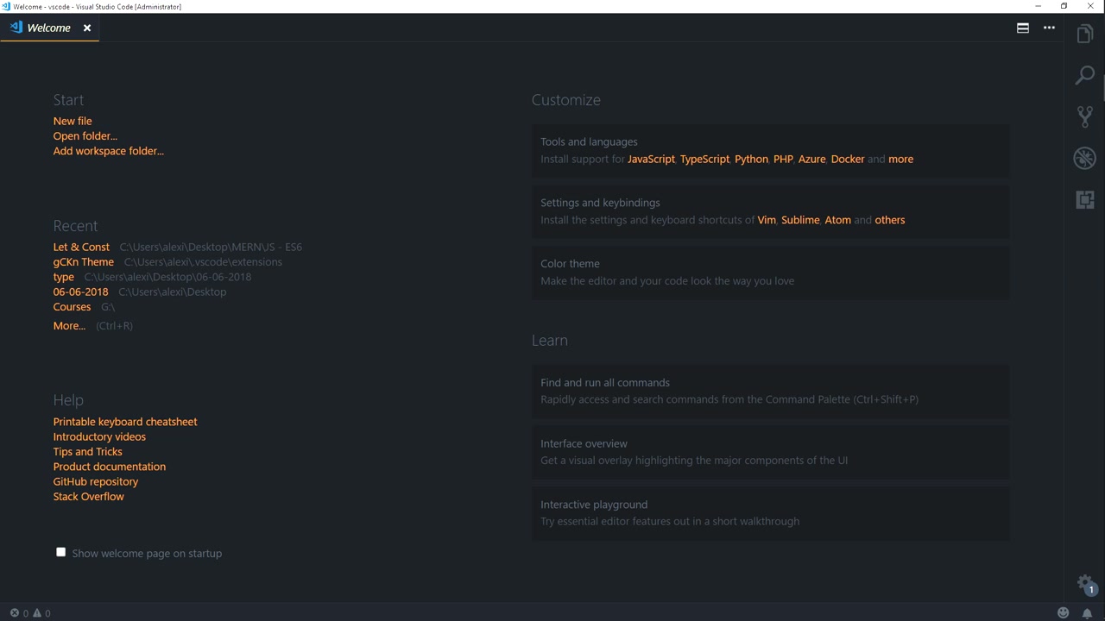Click the path C:\Users\alexi\.vscode\extensions
This screenshot has width=1105, height=621.
(x=203, y=261)
